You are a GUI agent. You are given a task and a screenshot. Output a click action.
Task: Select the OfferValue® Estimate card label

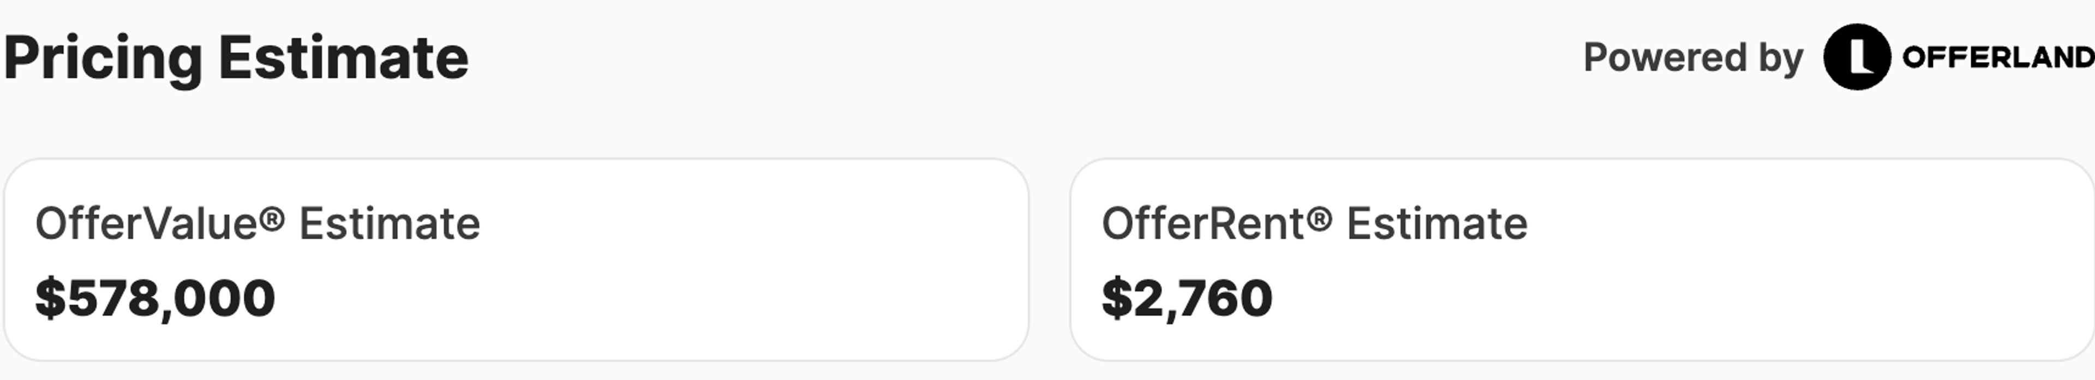click(x=257, y=224)
